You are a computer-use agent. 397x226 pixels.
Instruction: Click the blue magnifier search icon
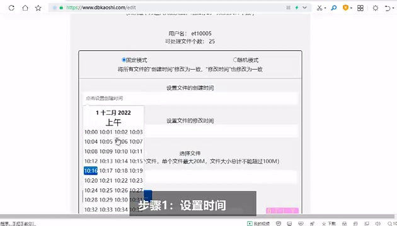[x=334, y=8]
